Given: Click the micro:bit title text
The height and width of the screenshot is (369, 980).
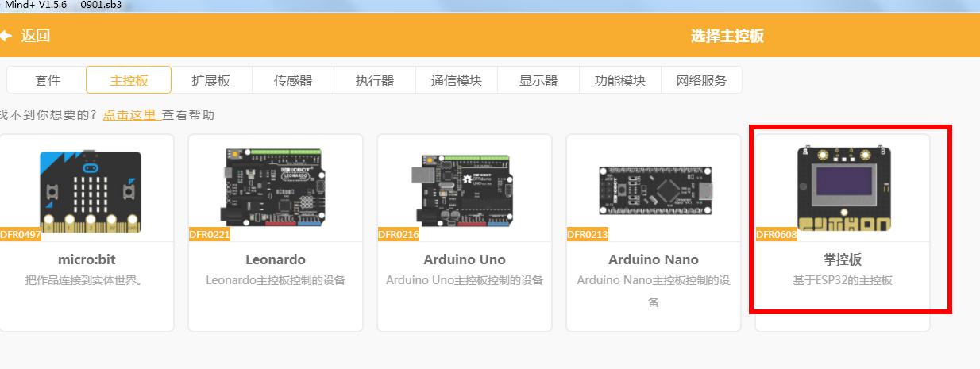Looking at the screenshot, I should [87, 259].
